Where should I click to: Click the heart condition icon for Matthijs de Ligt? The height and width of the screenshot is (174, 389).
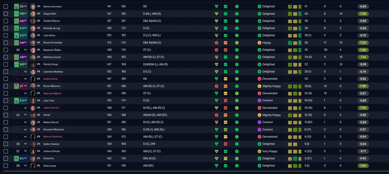(x=216, y=28)
